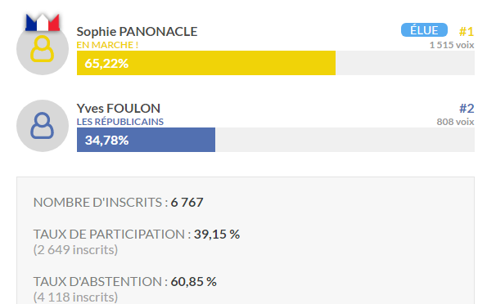Click the #1 rank indicator
This screenshot has height=304, width=478.
click(467, 32)
